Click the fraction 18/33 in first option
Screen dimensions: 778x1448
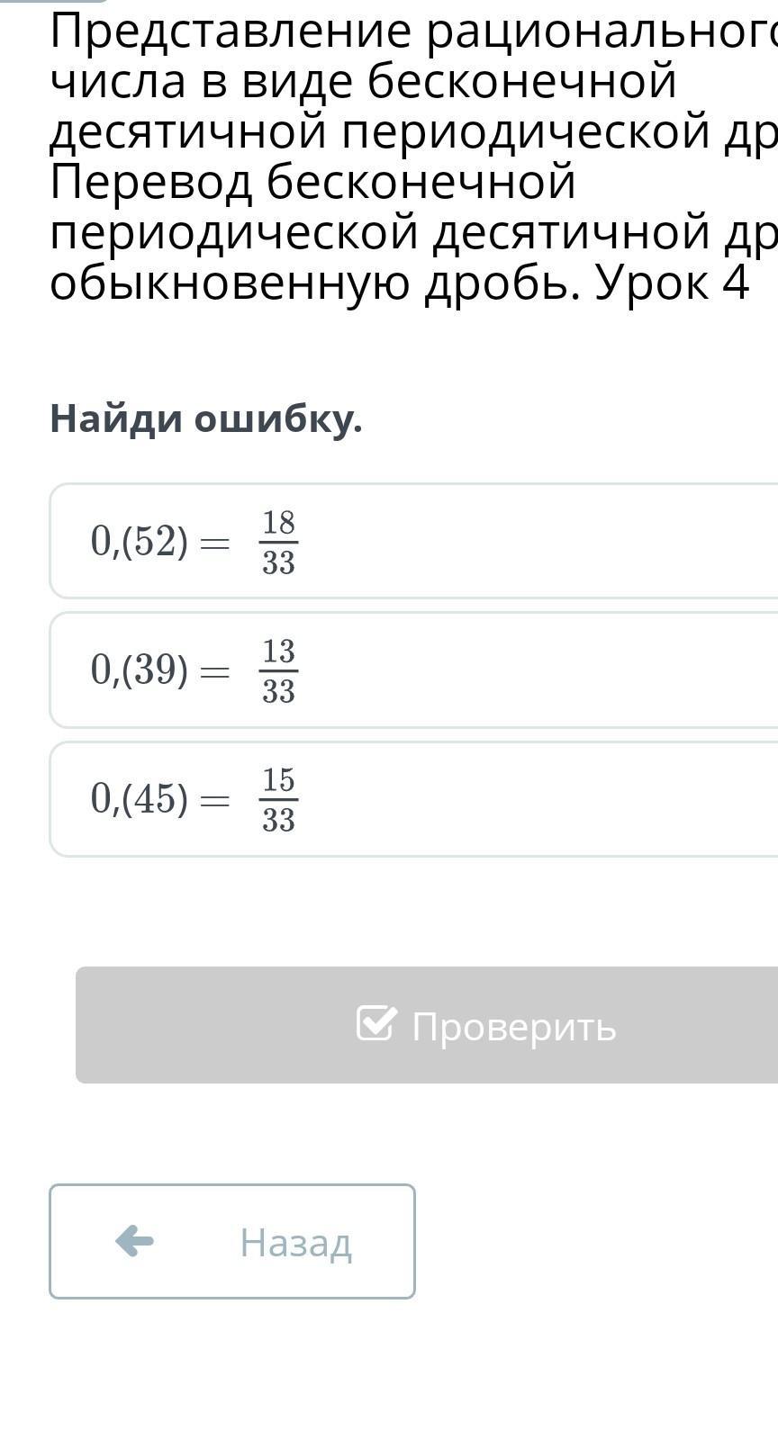pos(278,542)
